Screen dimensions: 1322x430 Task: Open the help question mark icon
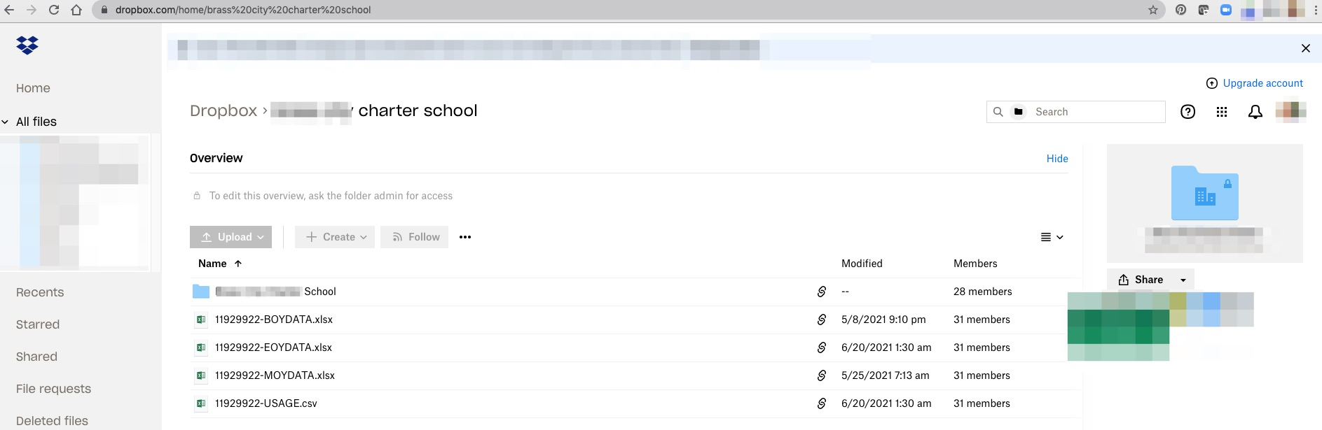pyautogui.click(x=1187, y=112)
